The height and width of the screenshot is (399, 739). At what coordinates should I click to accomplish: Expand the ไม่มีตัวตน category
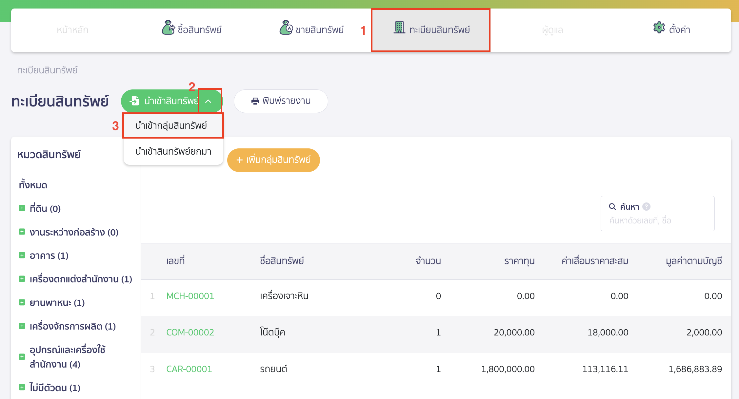coord(22,388)
